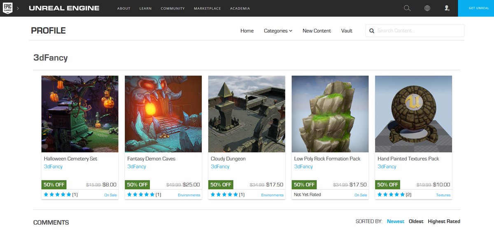Click star rating of Hand Painted Textures Pack

[x=391, y=195]
